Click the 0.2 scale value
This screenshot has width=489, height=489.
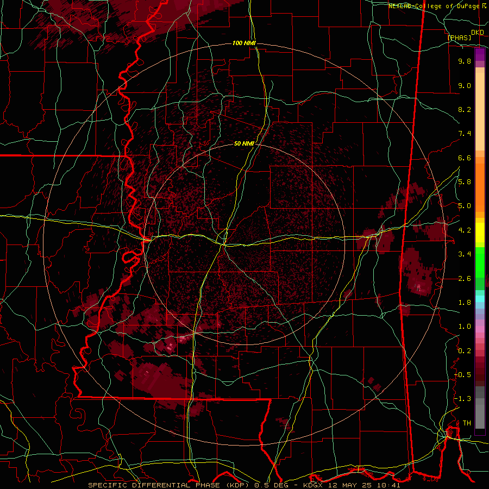point(465,351)
